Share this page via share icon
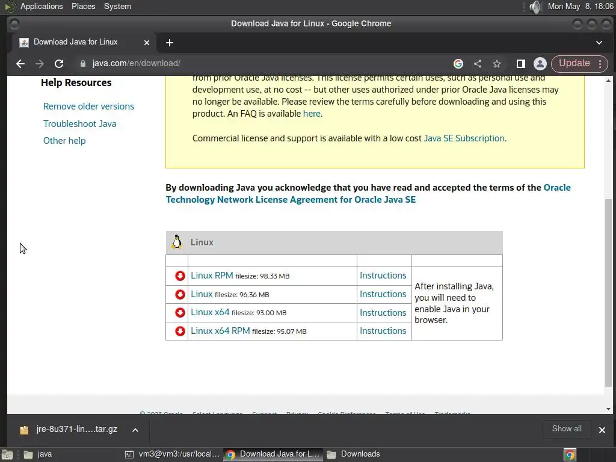The height and width of the screenshot is (462, 616). [x=477, y=64]
